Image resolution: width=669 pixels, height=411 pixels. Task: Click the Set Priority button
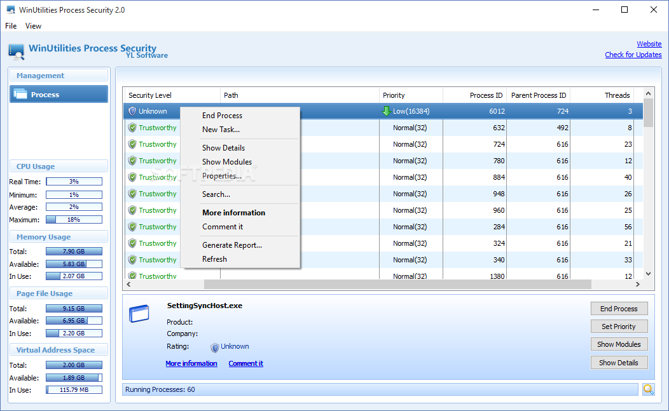[619, 327]
